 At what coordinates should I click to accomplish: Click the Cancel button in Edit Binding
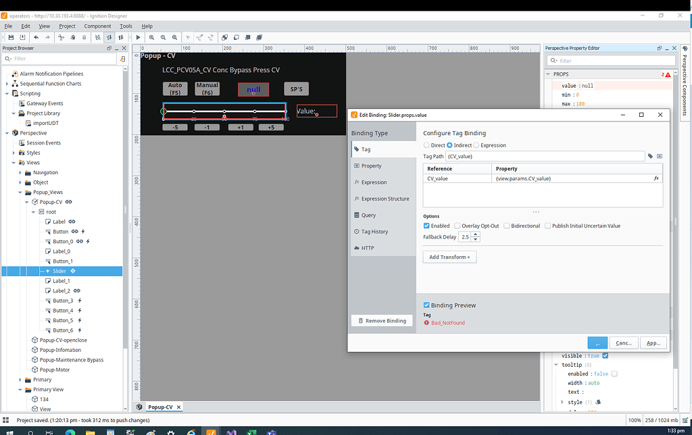[624, 342]
